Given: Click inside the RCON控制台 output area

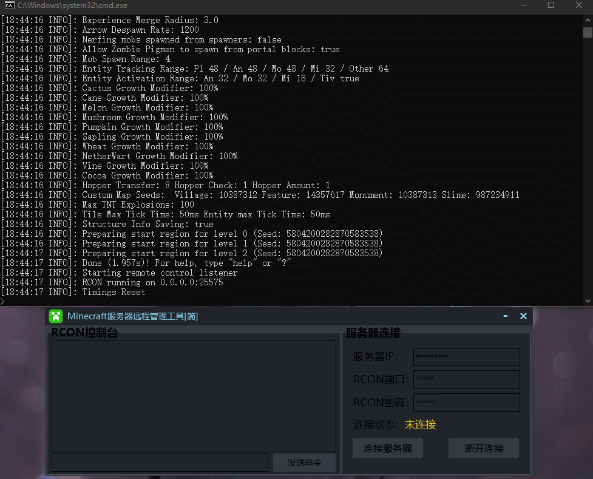Looking at the screenshot, I should point(194,396).
